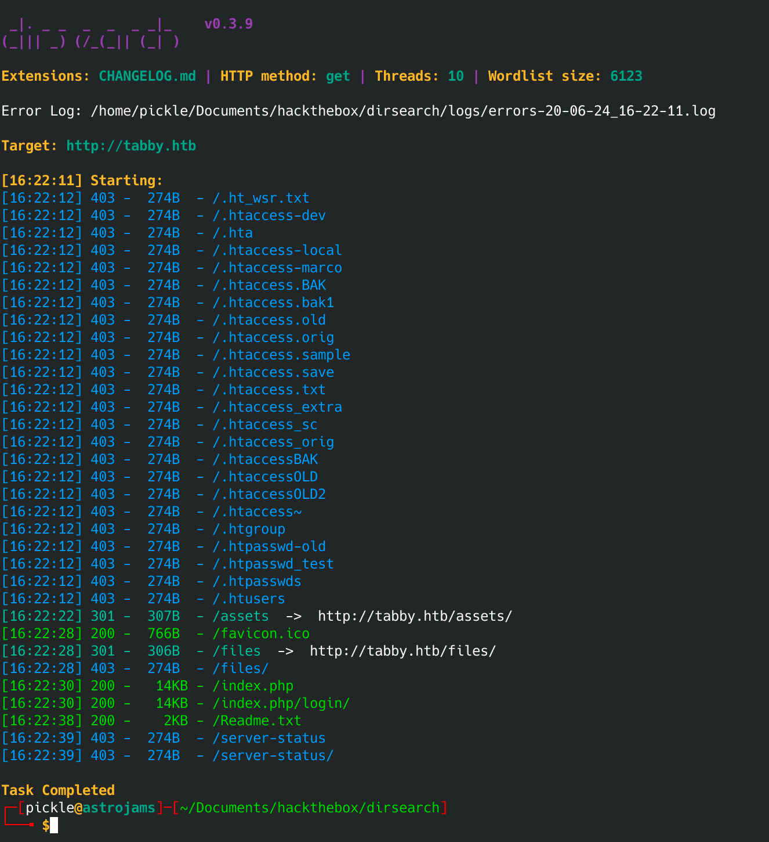
Task: Click the /.htpasswd_test result path
Action: click(x=273, y=564)
